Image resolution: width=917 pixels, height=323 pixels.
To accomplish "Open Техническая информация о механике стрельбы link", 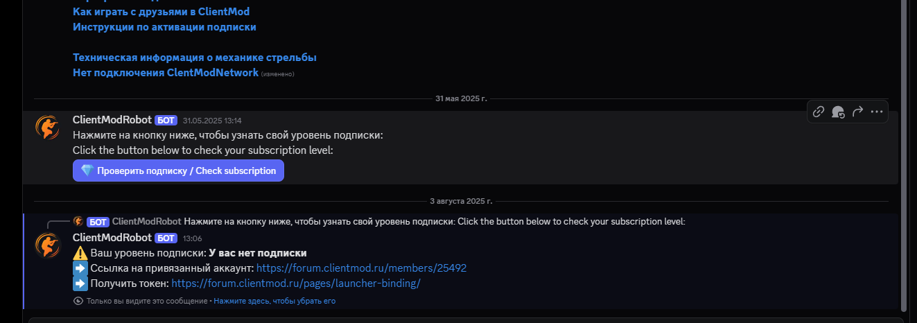I will point(194,58).
